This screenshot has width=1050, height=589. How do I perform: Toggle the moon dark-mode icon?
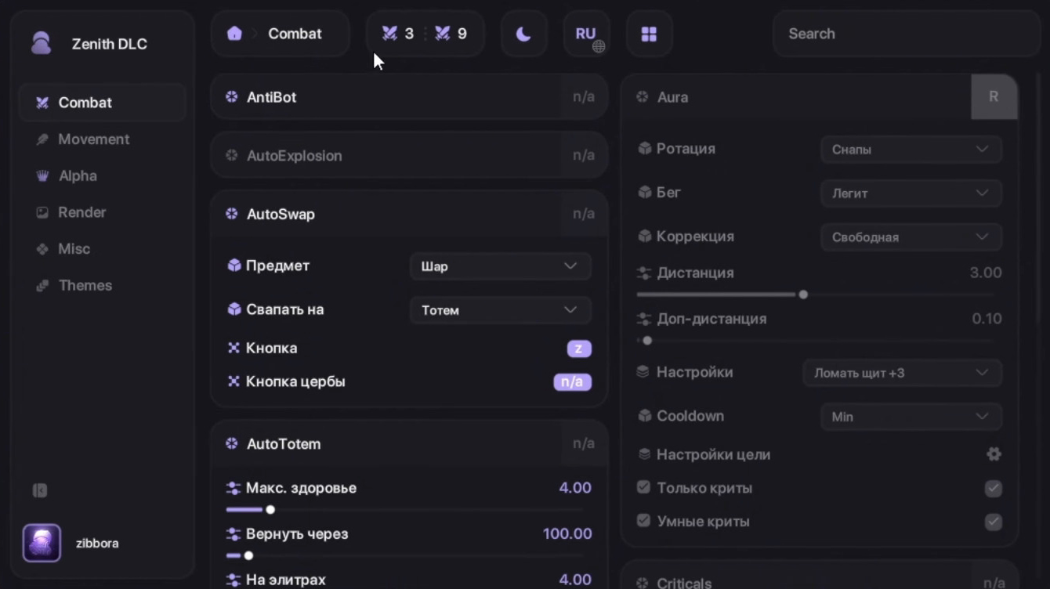pos(523,34)
